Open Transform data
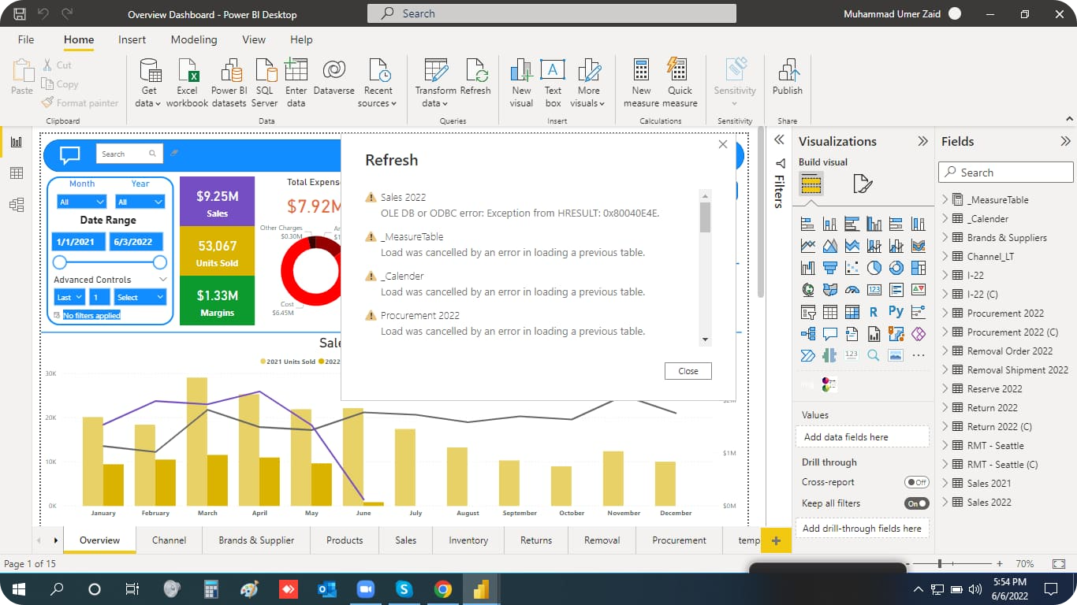Screen dimensions: 1077x605 [435, 82]
